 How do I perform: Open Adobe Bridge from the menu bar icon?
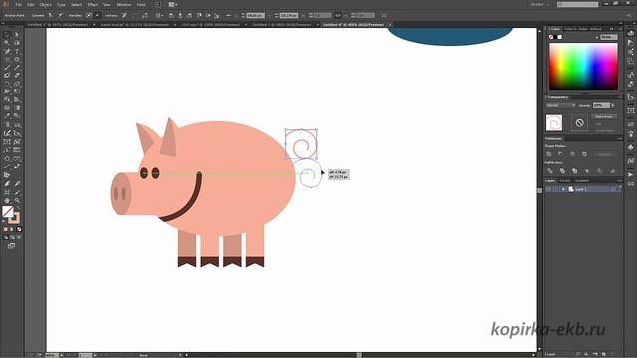(x=158, y=4)
